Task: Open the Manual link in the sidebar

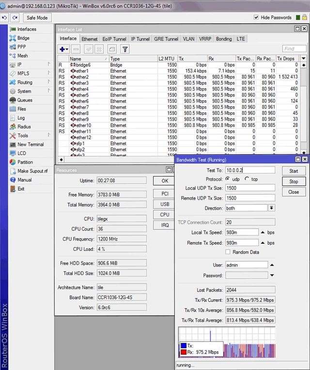Action: [x=24, y=180]
